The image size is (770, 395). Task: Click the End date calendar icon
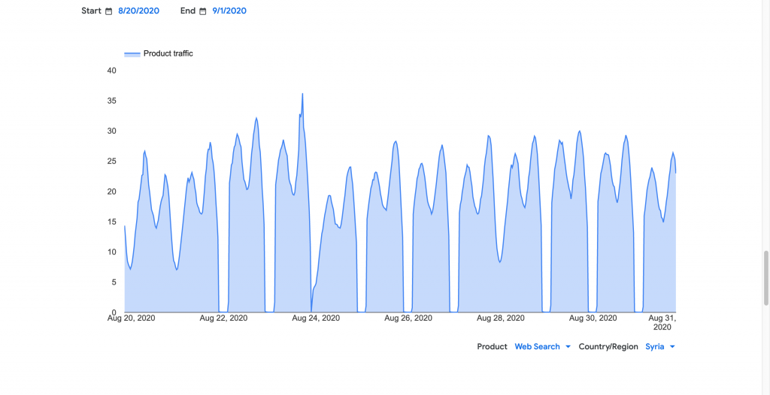tap(203, 11)
